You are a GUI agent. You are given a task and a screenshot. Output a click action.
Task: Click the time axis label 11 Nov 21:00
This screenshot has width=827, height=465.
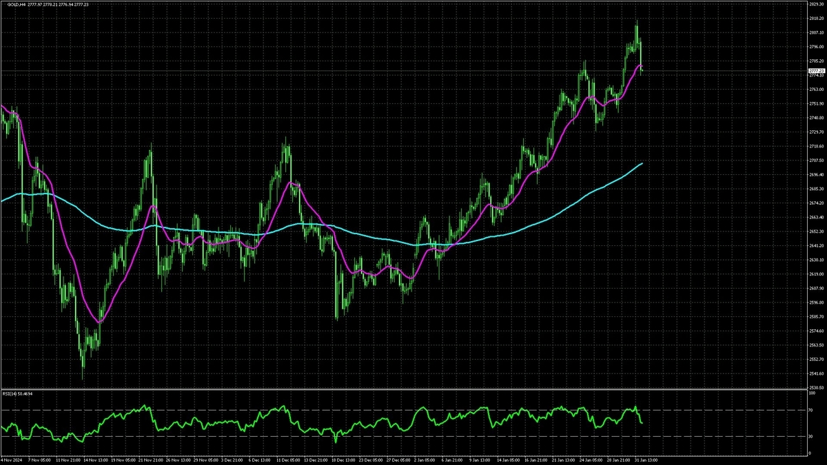(68, 459)
